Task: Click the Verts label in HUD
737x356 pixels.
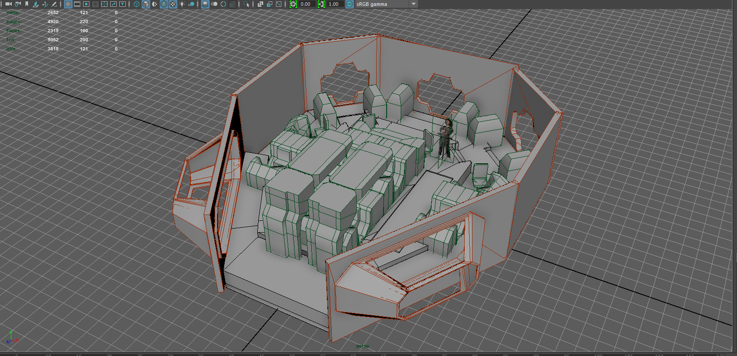Action: [13, 13]
